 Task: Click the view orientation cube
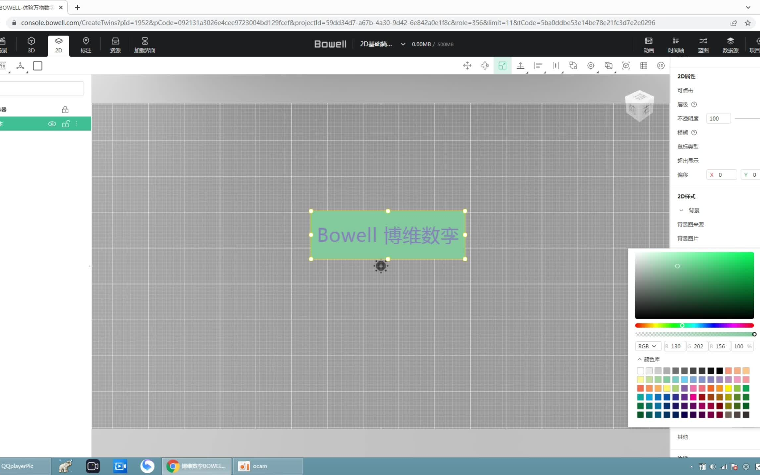pyautogui.click(x=639, y=106)
